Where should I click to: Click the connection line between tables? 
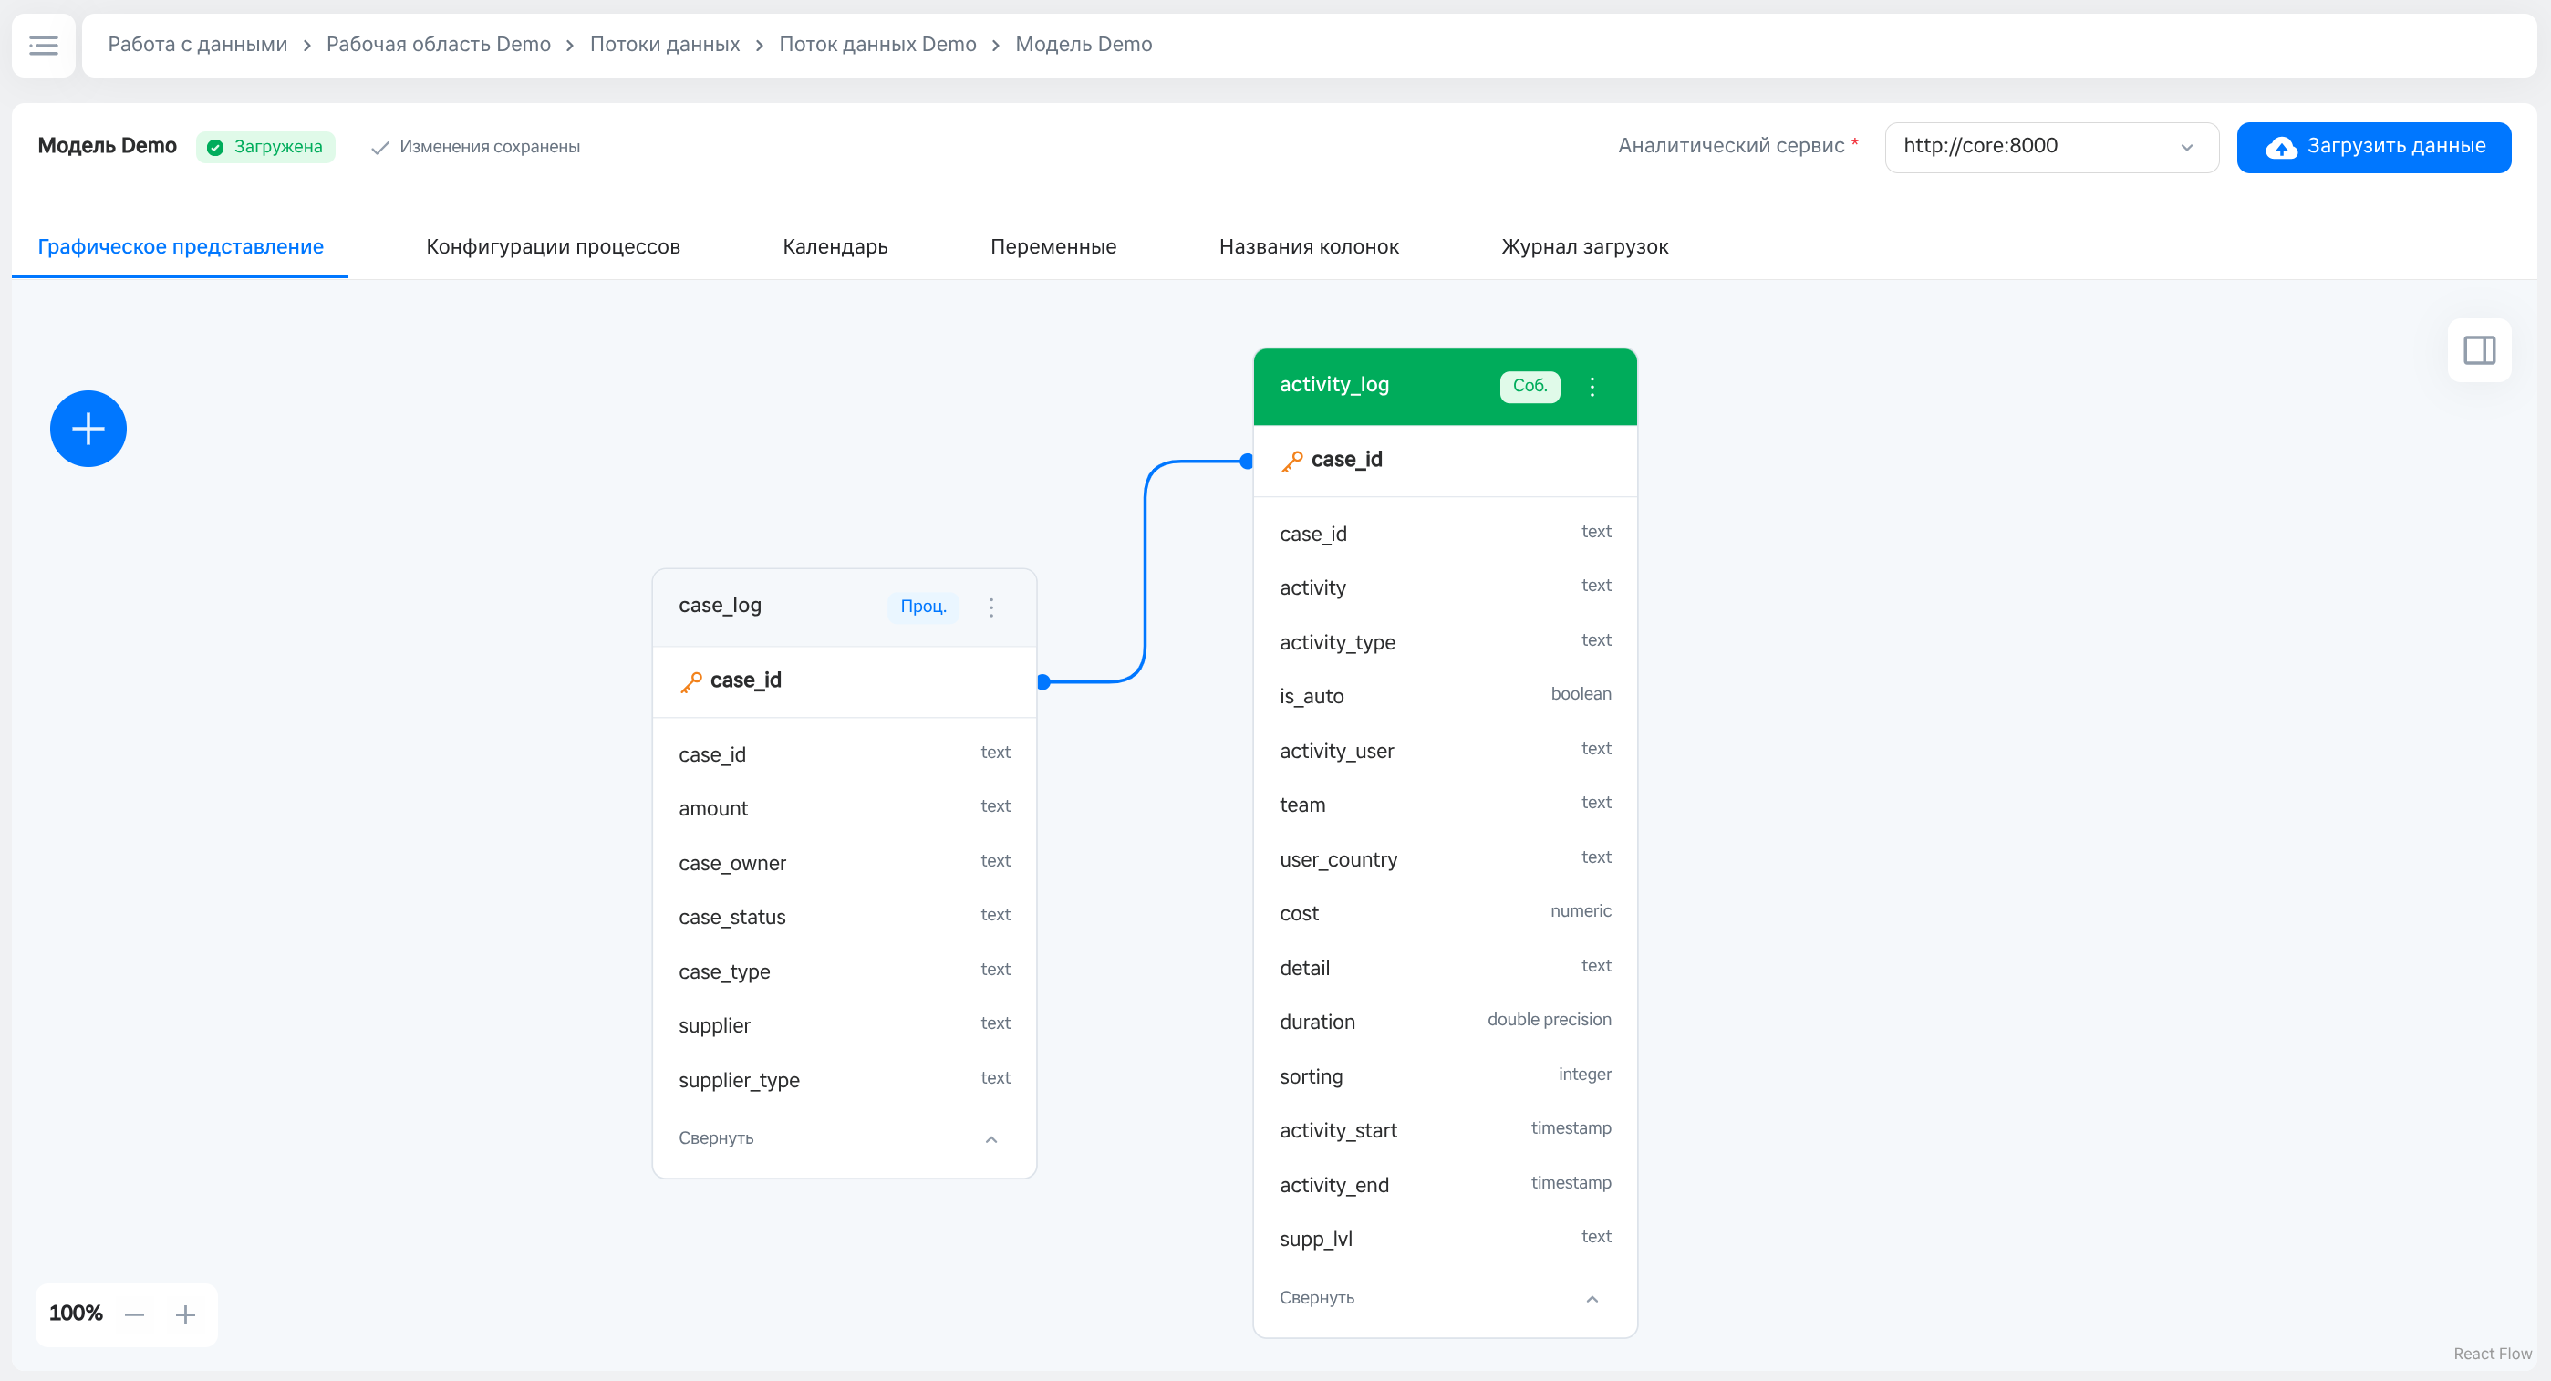(1145, 572)
